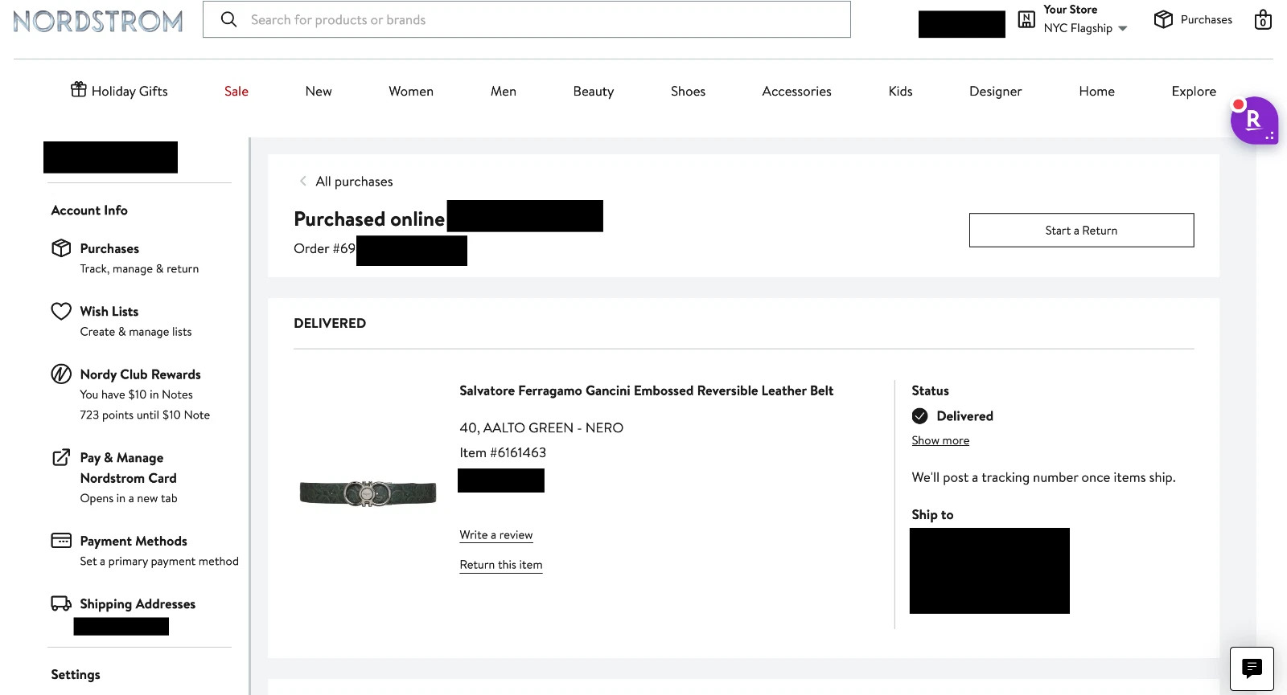Click the Write a review link
The height and width of the screenshot is (695, 1287).
[x=496, y=535]
